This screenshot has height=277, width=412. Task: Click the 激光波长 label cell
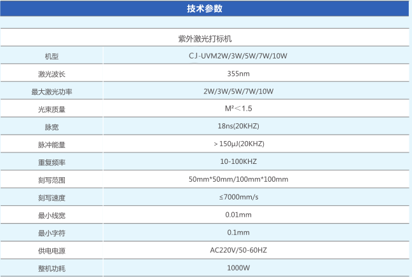(x=52, y=74)
